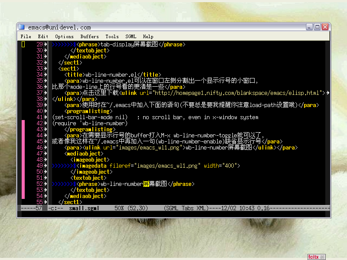Open the SGML menu

pos(131,36)
